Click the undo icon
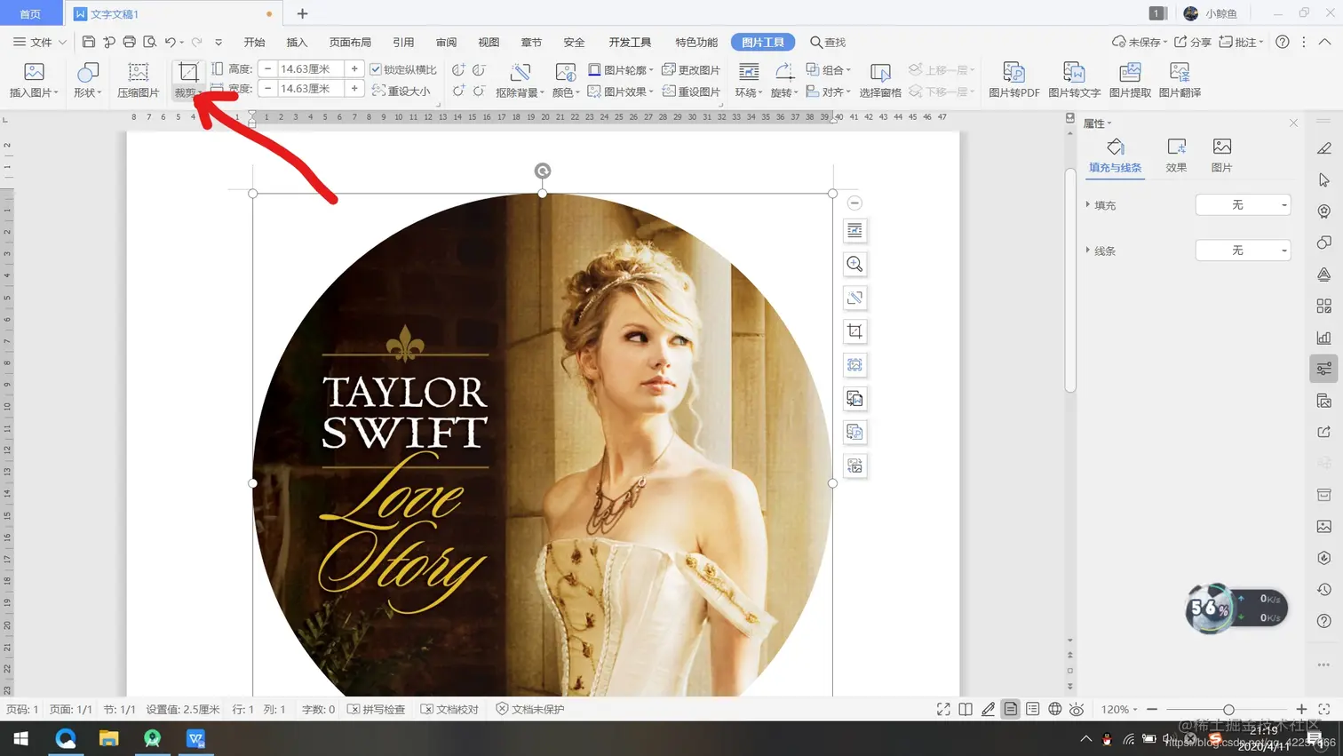Screen dimensions: 1343x756 (x=170, y=42)
